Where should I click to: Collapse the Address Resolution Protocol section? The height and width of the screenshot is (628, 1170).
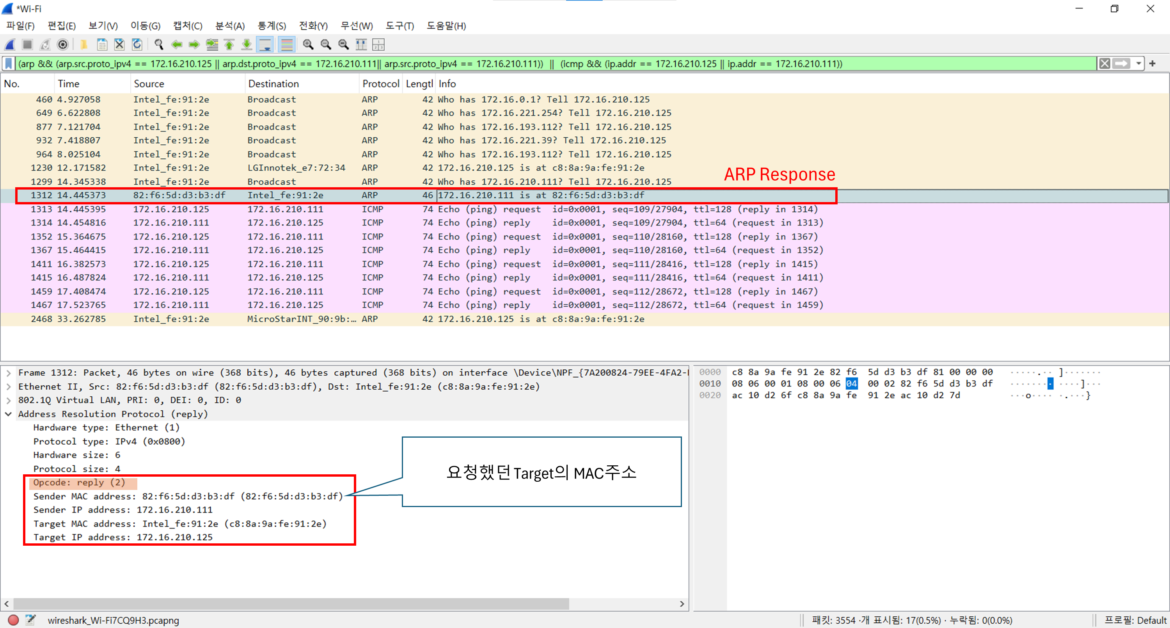pos(9,414)
